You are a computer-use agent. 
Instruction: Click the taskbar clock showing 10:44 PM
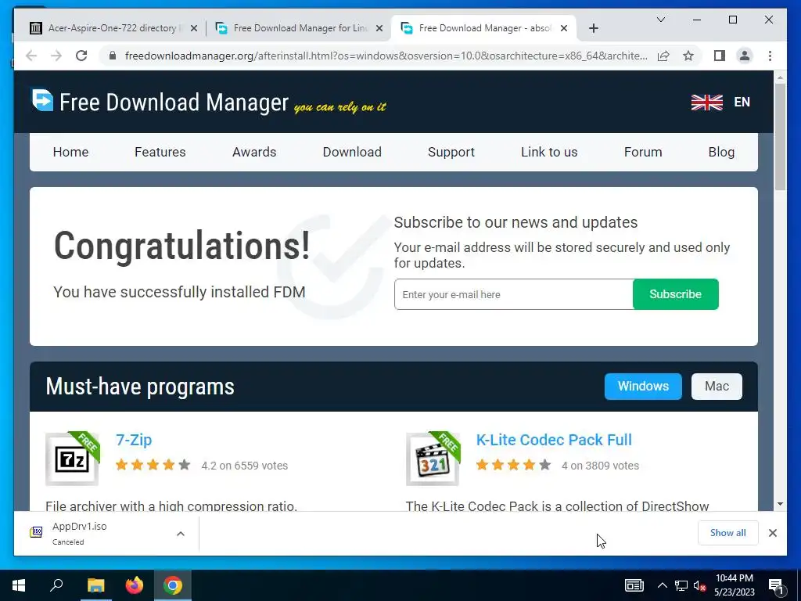pos(734,585)
